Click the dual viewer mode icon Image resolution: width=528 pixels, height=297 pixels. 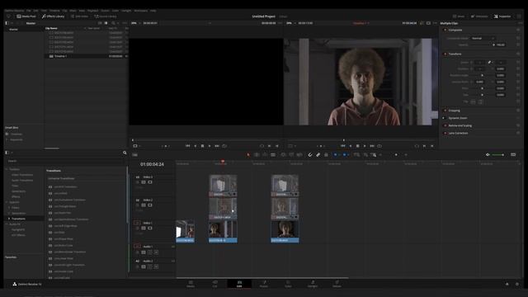pos(428,23)
